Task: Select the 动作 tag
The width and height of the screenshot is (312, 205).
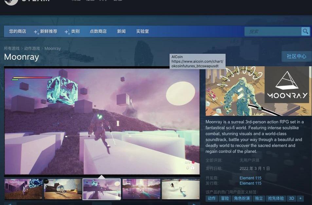Action: click(x=211, y=198)
